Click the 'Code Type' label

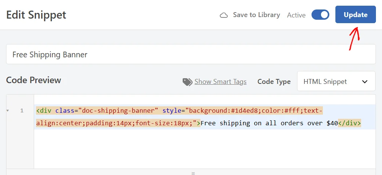point(274,82)
